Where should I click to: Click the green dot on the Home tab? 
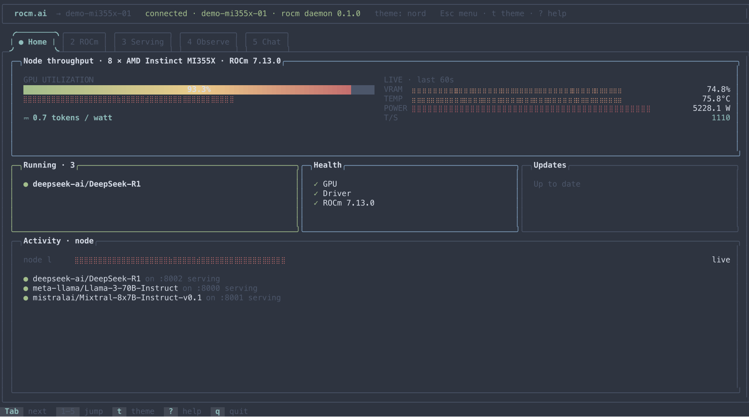pyautogui.click(x=21, y=42)
